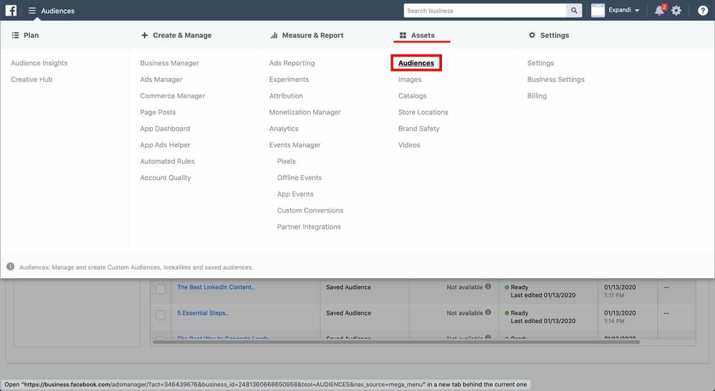Select Custom Conversions
The height and width of the screenshot is (391, 715).
[x=310, y=211]
